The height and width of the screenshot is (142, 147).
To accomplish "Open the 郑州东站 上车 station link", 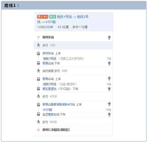I will (48, 53).
